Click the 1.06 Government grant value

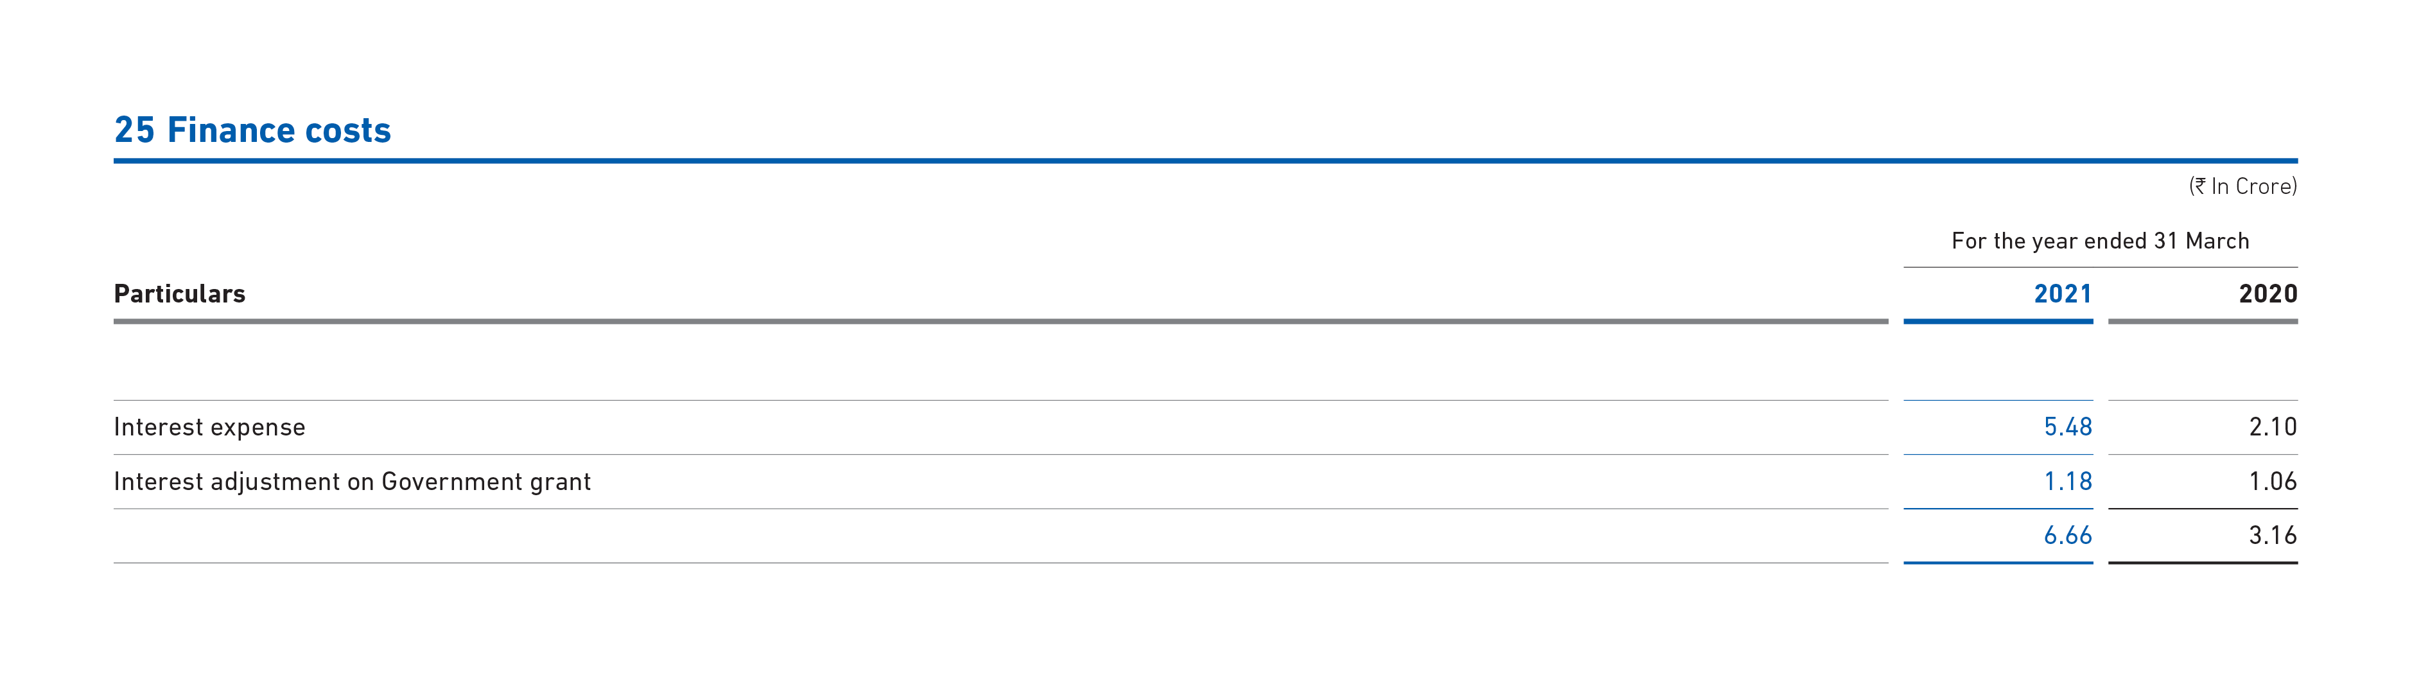click(x=2273, y=481)
